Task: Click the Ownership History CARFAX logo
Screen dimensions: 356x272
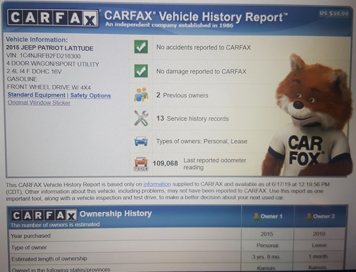Action: (44, 215)
